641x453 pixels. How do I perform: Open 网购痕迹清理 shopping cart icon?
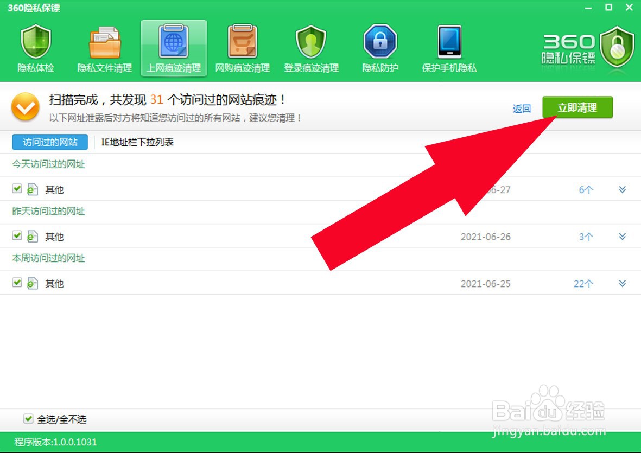pyautogui.click(x=243, y=41)
